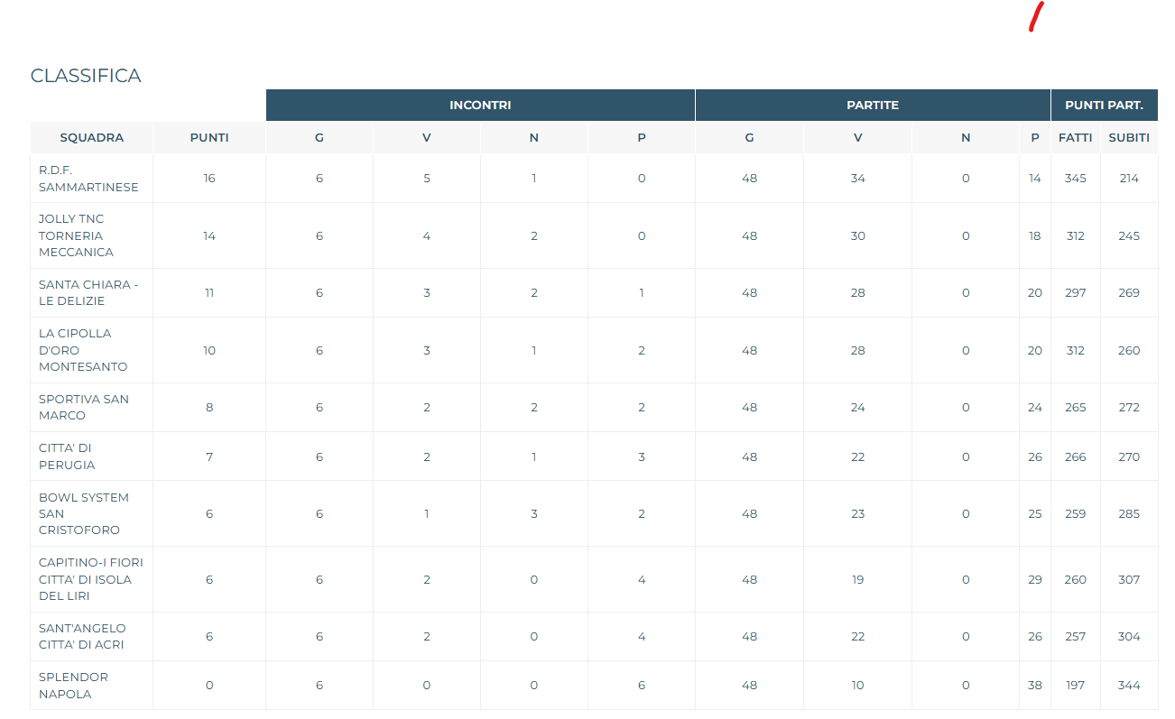Click subiti value 260 in La Cipolla row
Image resolution: width=1175 pixels, height=719 pixels.
[x=1129, y=351]
